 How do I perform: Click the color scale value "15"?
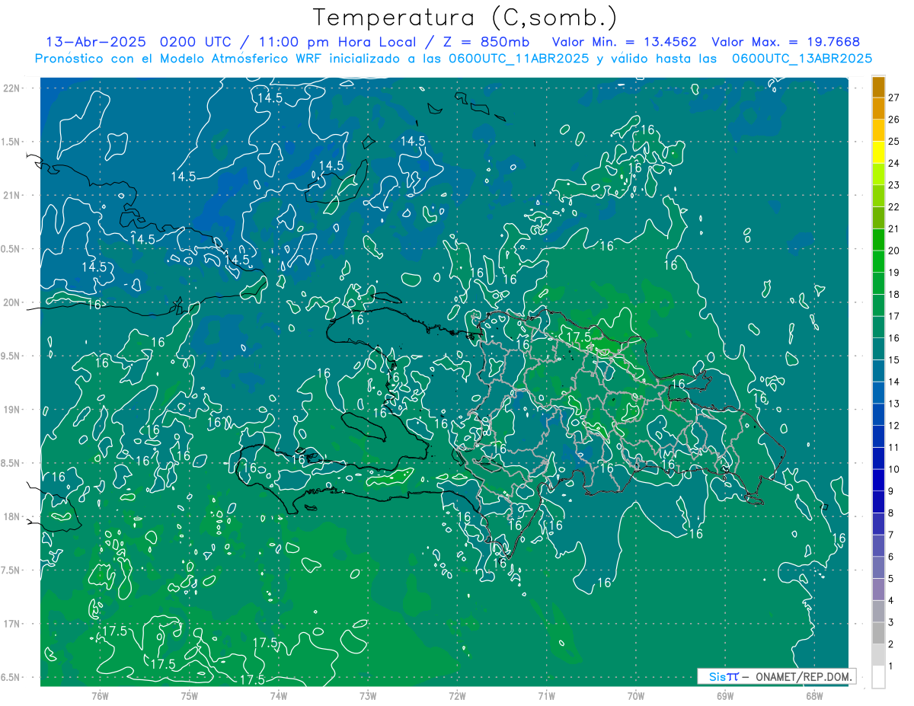tap(894, 360)
